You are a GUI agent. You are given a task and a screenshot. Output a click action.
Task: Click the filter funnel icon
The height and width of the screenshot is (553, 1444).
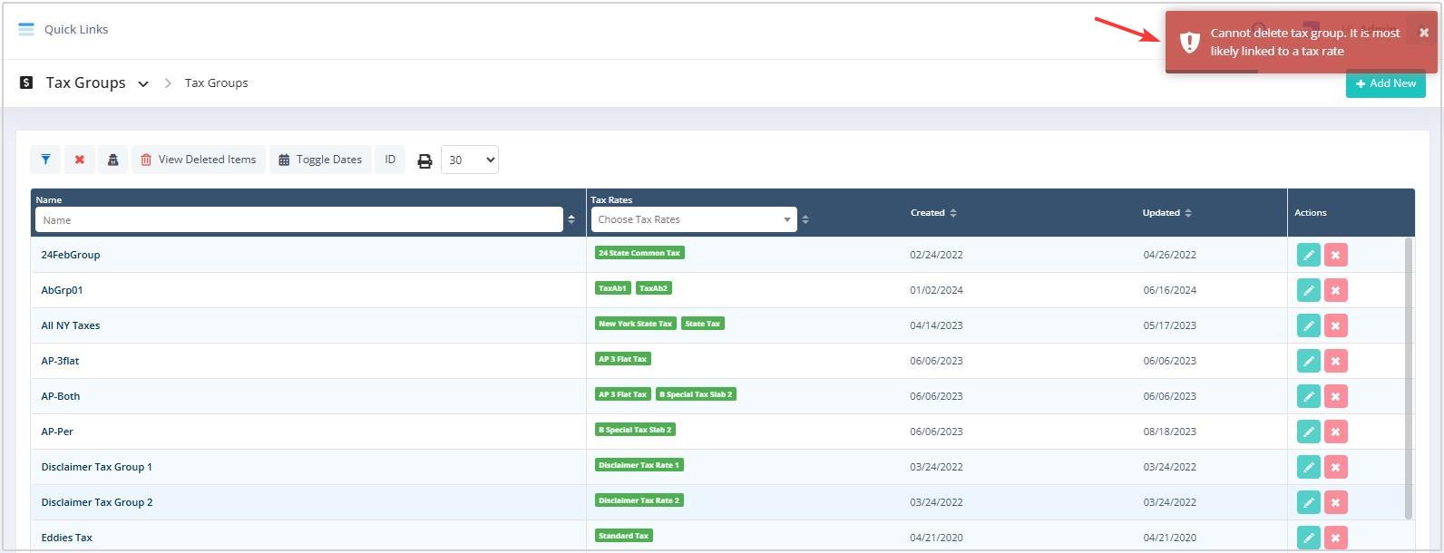tap(45, 160)
